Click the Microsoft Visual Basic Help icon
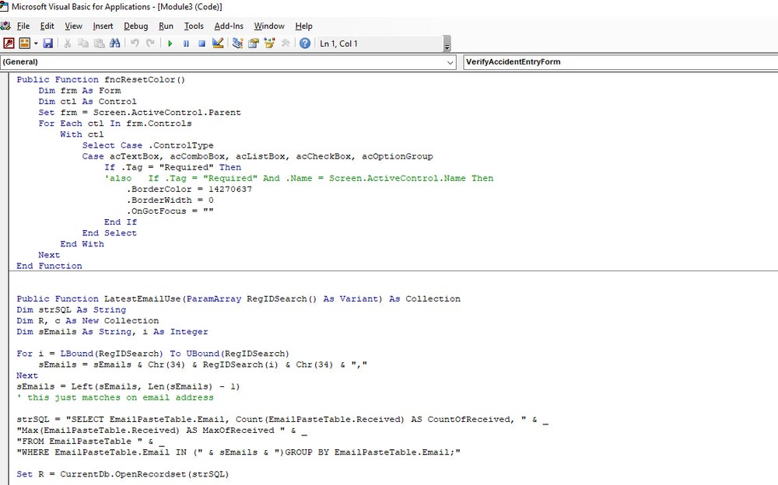 point(306,43)
